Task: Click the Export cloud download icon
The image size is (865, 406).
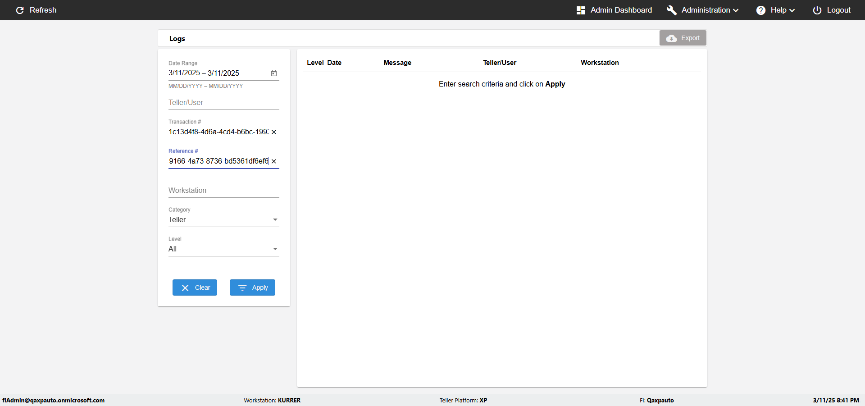Action: pyautogui.click(x=671, y=38)
